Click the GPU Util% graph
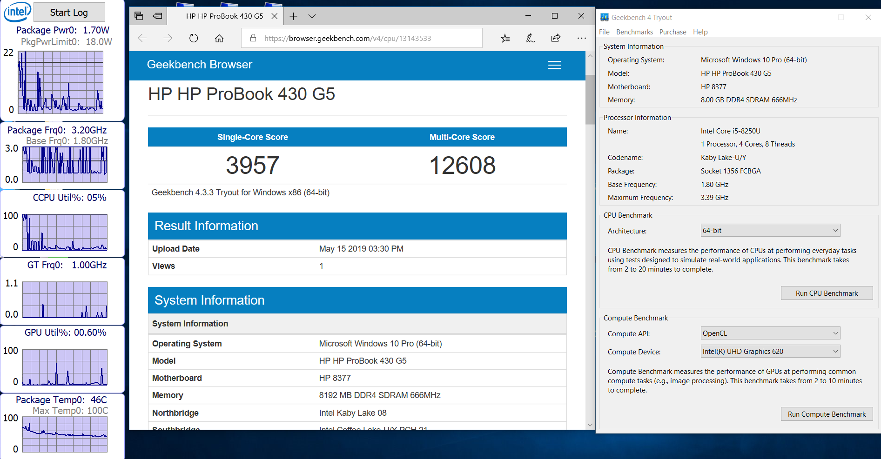The width and height of the screenshot is (881, 459). [65, 367]
